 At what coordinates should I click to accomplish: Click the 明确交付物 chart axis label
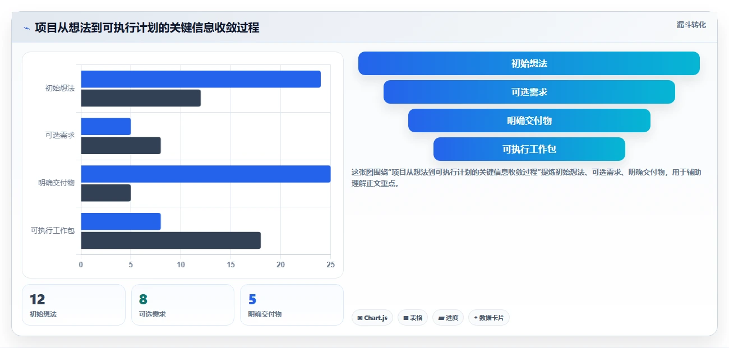[57, 183]
